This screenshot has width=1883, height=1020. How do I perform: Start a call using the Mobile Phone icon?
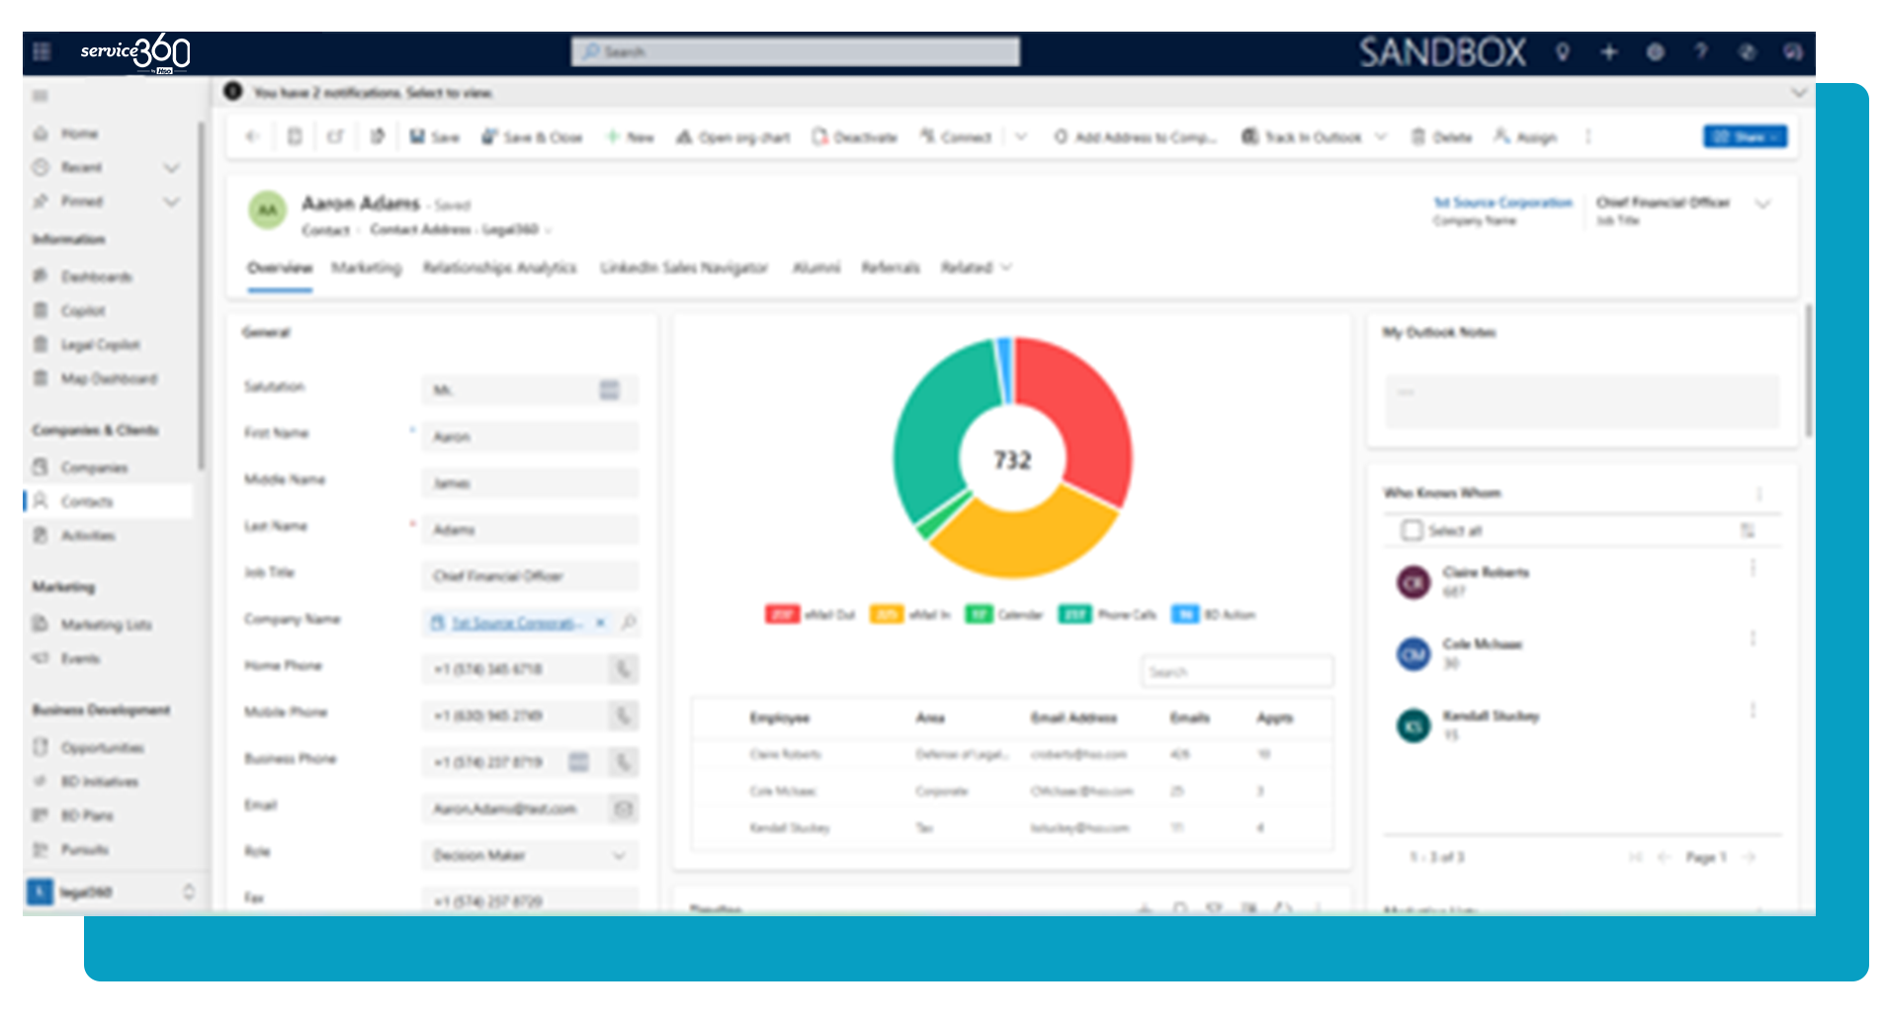623,716
